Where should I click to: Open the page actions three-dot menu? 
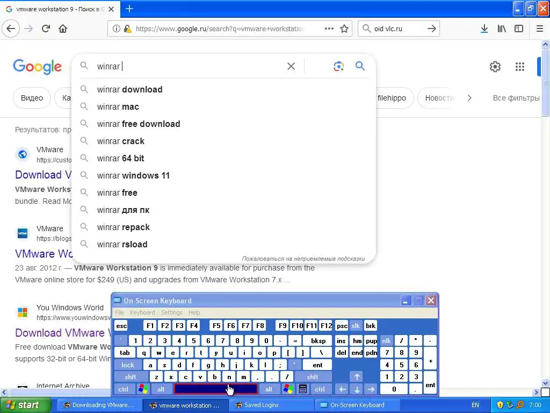click(x=329, y=29)
